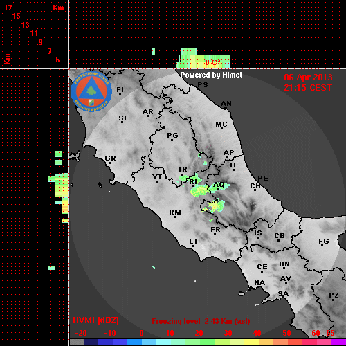Click the 'Freezing level 2.43 Km (asl)' text
Image resolution: width=346 pixels, height=346 pixels.
click(201, 321)
